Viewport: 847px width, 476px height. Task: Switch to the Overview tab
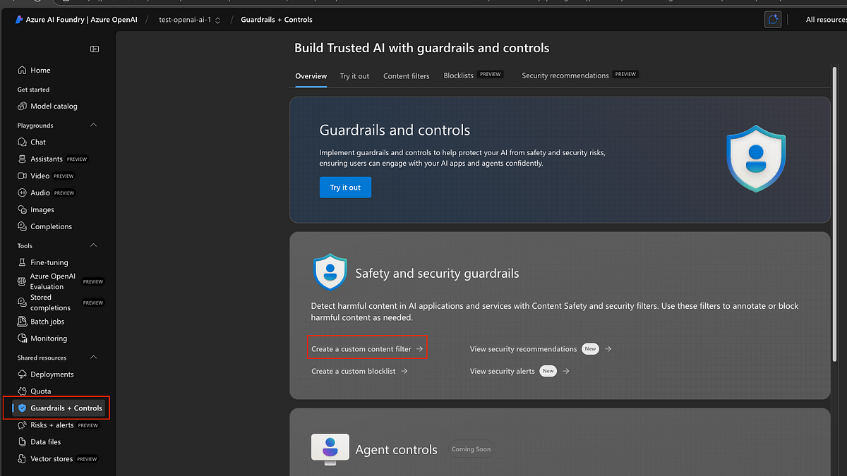(x=311, y=76)
